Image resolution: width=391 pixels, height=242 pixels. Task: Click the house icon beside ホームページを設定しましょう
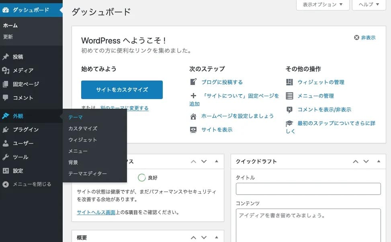tap(193, 116)
